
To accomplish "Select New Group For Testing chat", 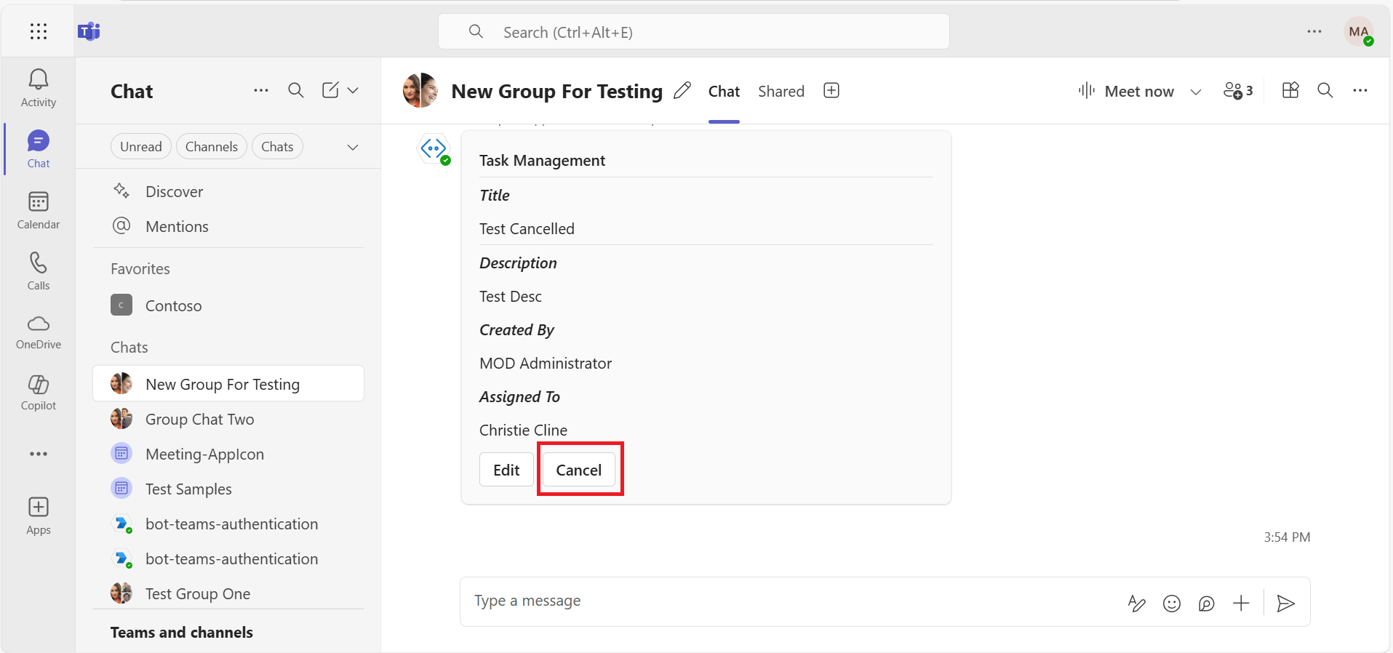I will tap(228, 384).
